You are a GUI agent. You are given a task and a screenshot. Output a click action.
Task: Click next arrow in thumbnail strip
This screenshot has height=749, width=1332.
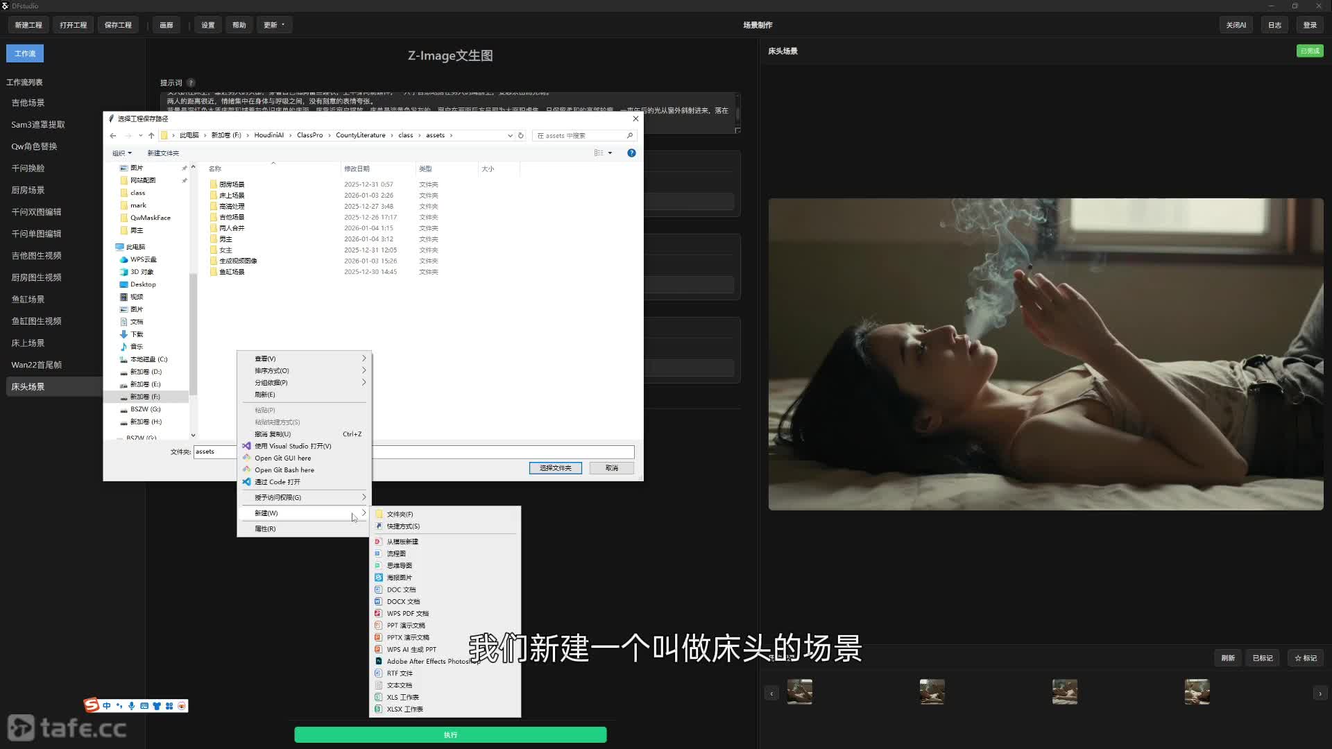(x=1320, y=693)
